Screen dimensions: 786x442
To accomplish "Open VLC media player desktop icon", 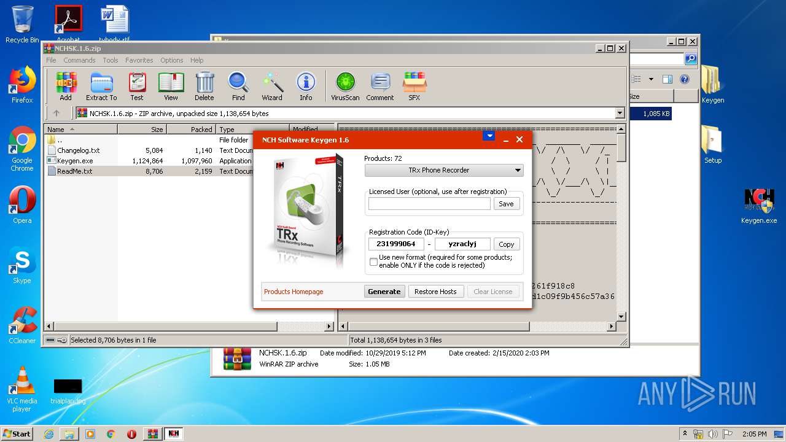I will coord(22,389).
